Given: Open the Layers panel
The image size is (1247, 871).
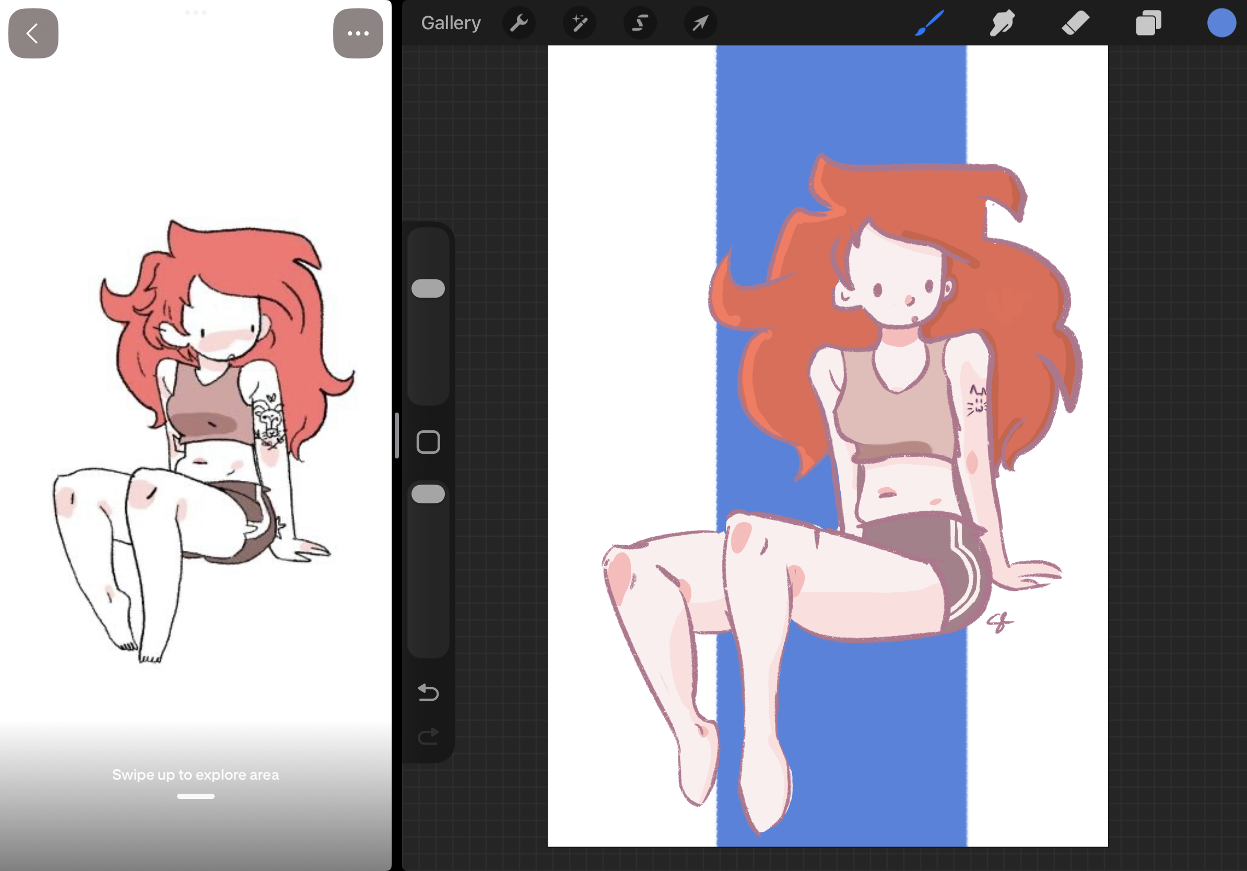Looking at the screenshot, I should pyautogui.click(x=1148, y=23).
